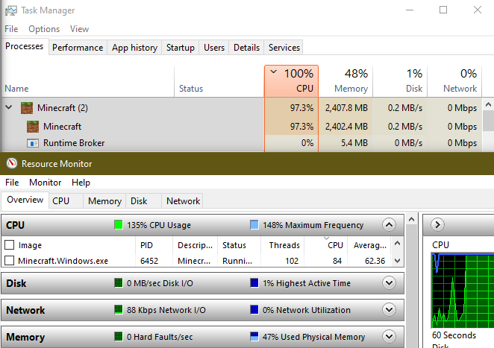Collapse the graphs pane with arrow button
494x348 pixels.
point(437,224)
